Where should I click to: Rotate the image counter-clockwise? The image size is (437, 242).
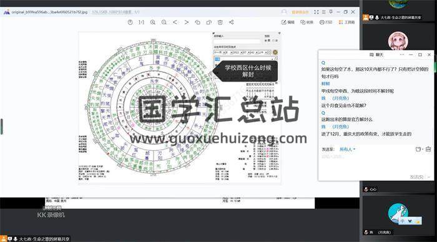click(198, 22)
